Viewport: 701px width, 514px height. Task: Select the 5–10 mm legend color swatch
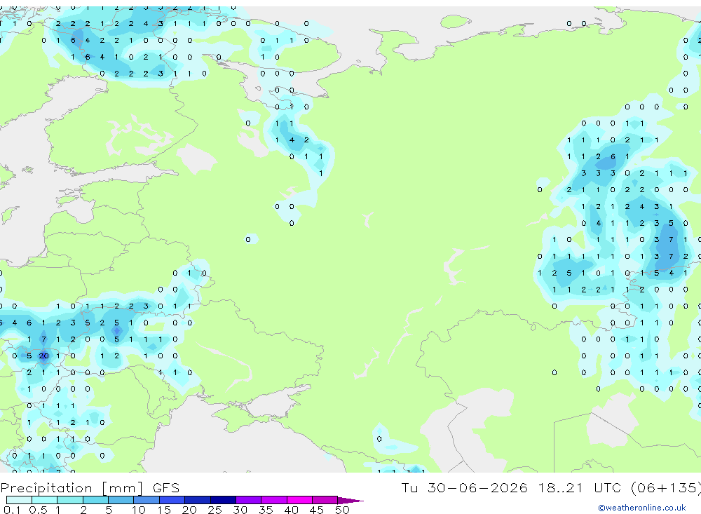tap(121, 500)
